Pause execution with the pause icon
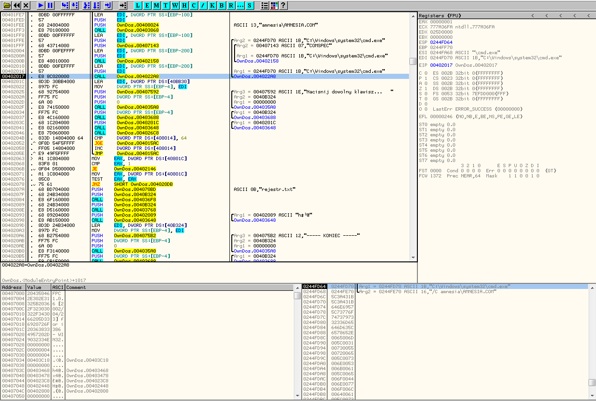The image size is (596, 401). point(50,6)
